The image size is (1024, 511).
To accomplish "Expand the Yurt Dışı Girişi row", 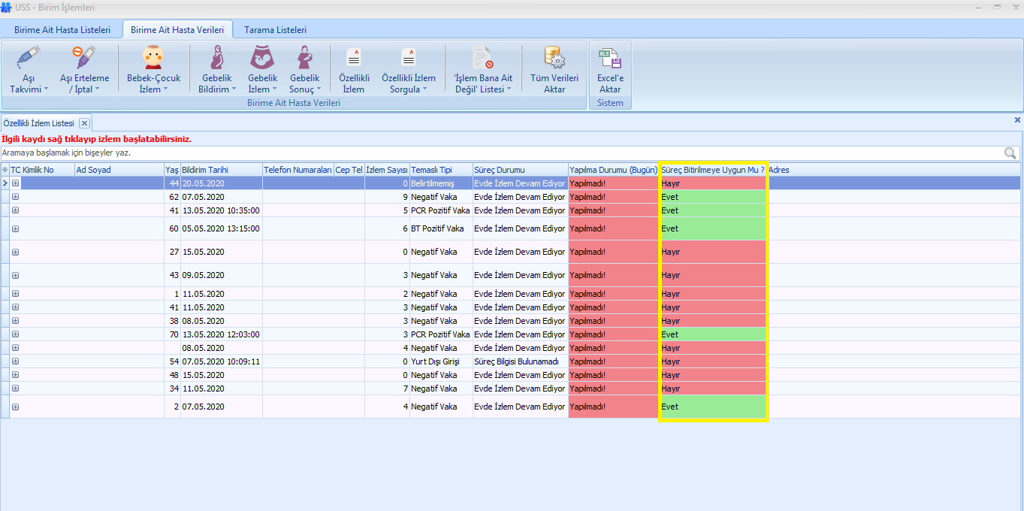I will click(15, 361).
